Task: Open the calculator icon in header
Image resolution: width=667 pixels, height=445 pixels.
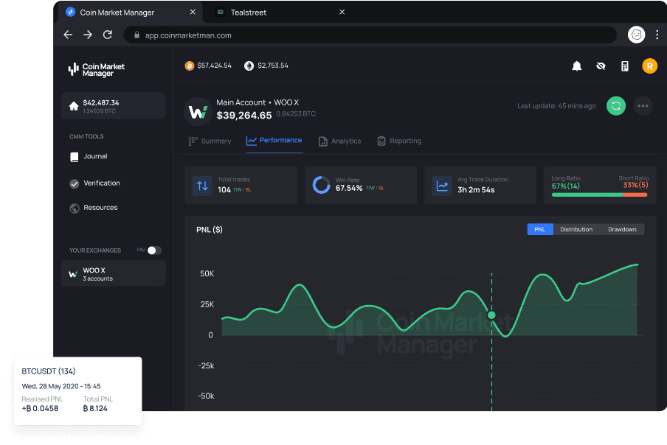Action: (x=624, y=66)
